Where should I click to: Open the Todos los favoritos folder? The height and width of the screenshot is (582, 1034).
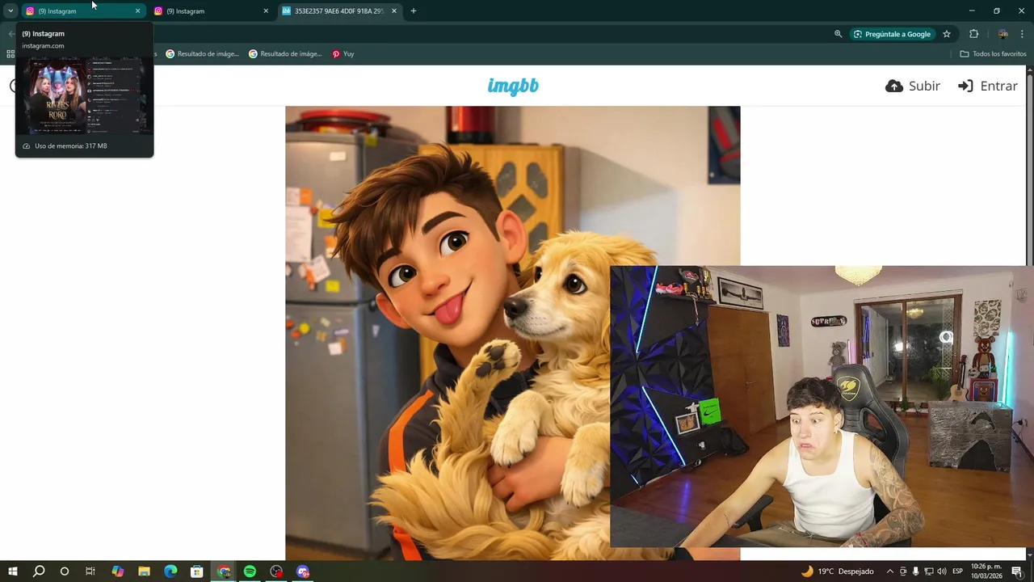993,54
